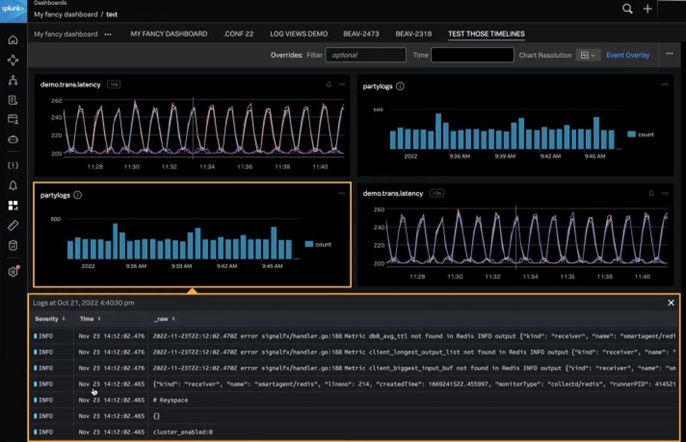Click the alert bell on top-left latency chart
Viewport: 686px width, 442px height.
329,85
